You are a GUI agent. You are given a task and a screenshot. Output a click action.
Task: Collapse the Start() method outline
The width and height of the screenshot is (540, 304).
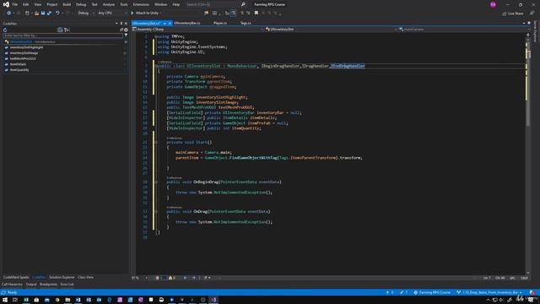(x=155, y=142)
